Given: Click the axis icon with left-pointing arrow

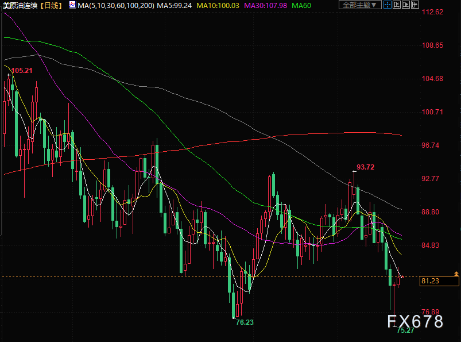Looking at the screenshot, I should tap(397, 5).
